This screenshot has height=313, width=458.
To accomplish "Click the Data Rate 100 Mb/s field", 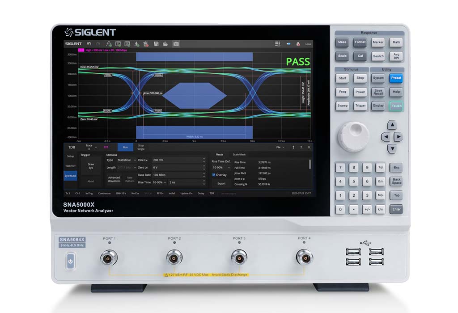I will 177,175.
